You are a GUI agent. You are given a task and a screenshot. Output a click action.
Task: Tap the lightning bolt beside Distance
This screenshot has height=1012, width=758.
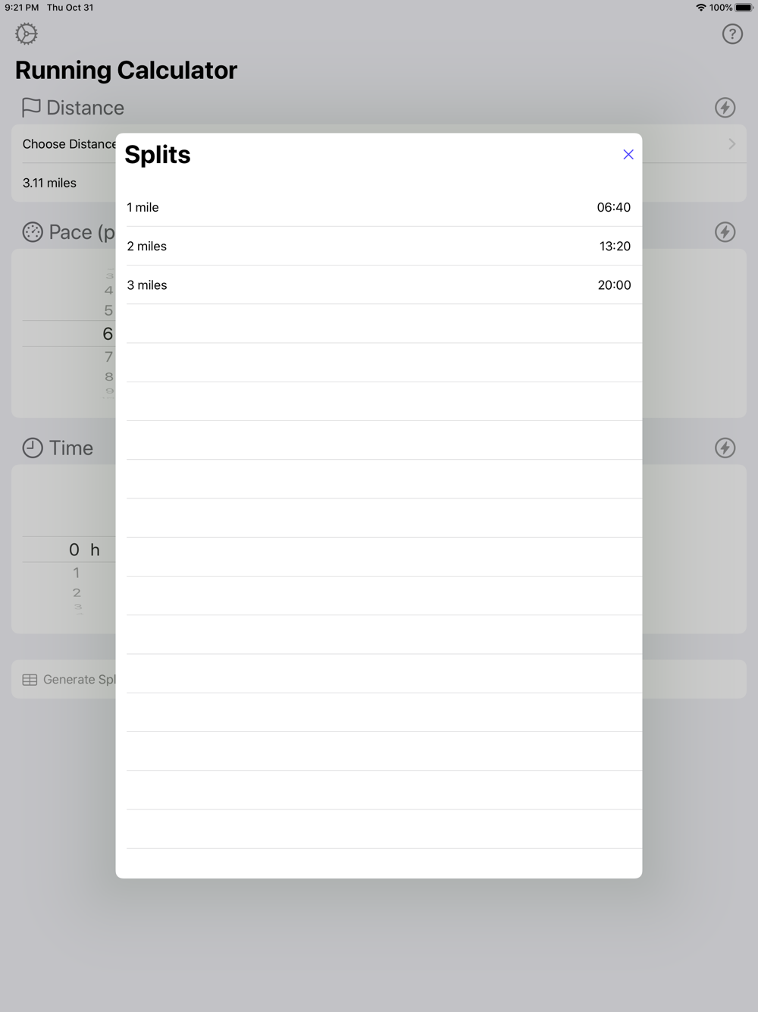pos(725,107)
